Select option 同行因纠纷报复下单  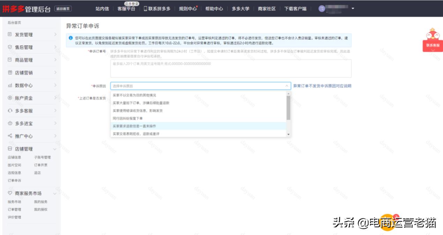click(x=198, y=118)
